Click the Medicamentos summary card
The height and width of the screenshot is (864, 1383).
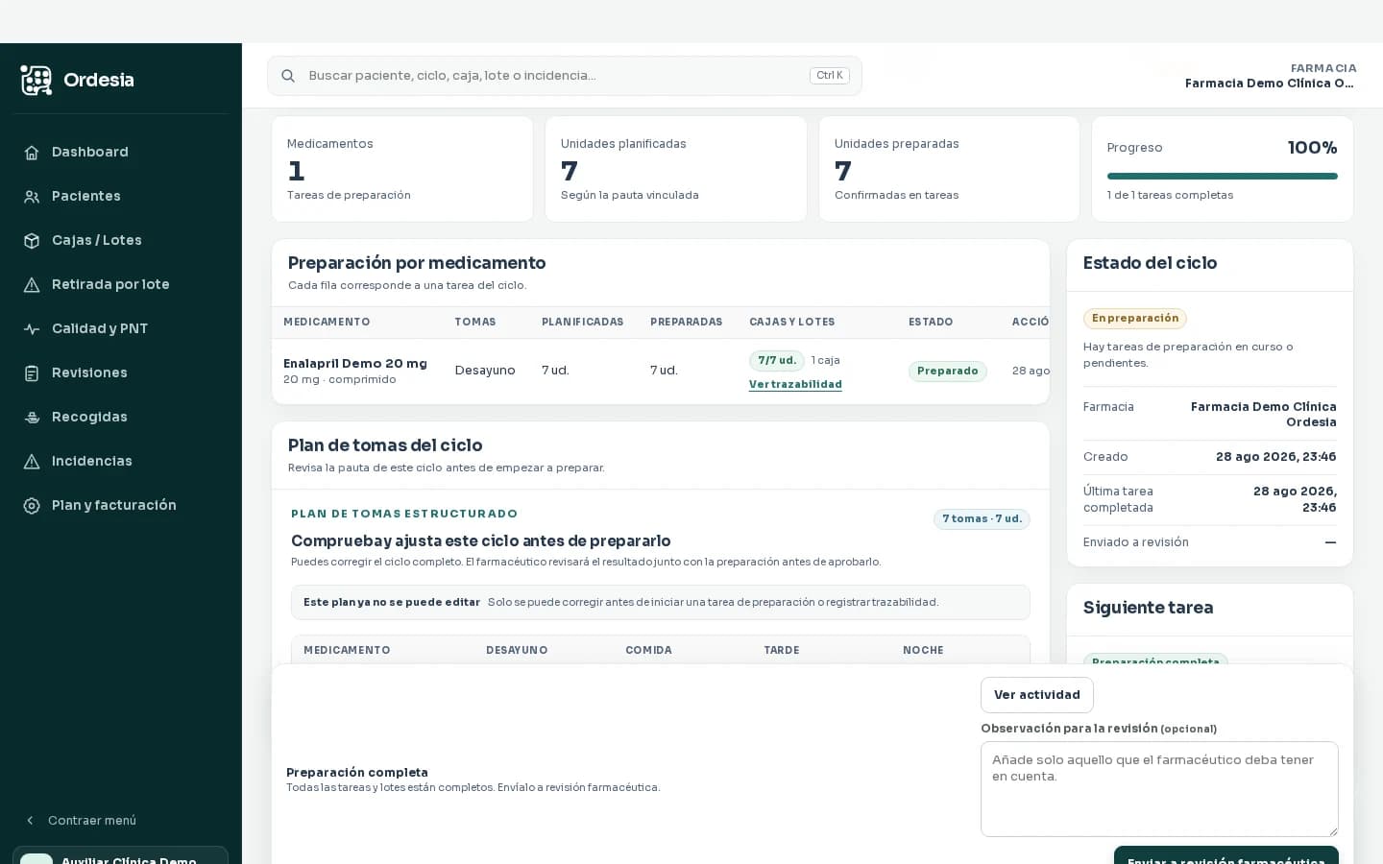[x=402, y=169]
